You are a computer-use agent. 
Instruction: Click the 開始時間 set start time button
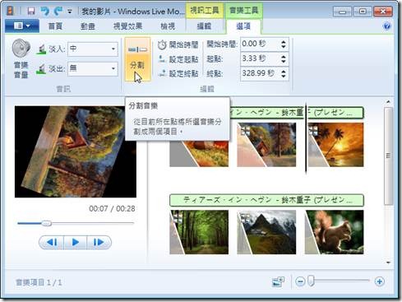pos(178,44)
